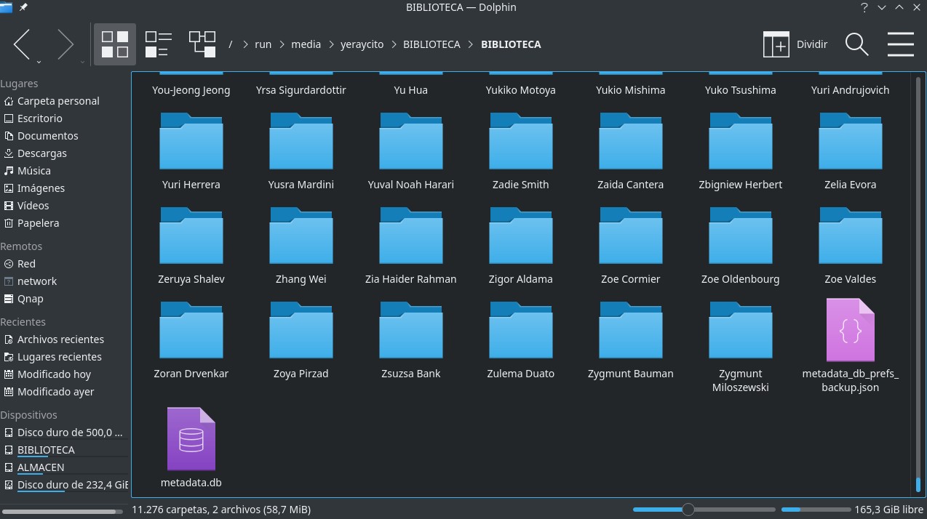Image resolution: width=927 pixels, height=519 pixels.
Task: Open the Yuval Noah Harari folder
Action: point(411,142)
